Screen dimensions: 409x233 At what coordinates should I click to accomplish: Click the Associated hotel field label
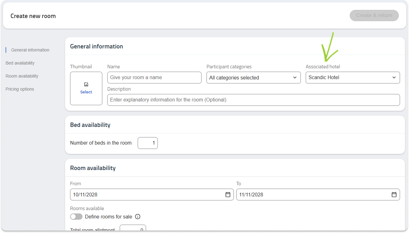click(323, 67)
